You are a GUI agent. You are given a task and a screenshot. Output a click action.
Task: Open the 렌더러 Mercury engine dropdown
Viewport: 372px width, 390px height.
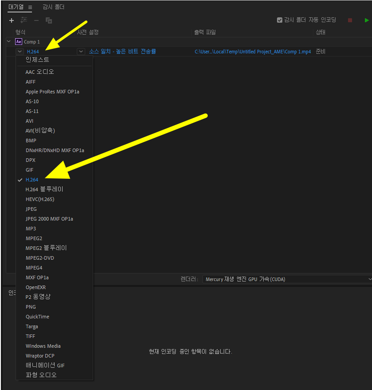287,279
